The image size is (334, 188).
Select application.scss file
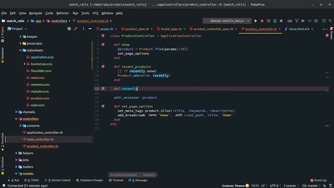pos(42,57)
